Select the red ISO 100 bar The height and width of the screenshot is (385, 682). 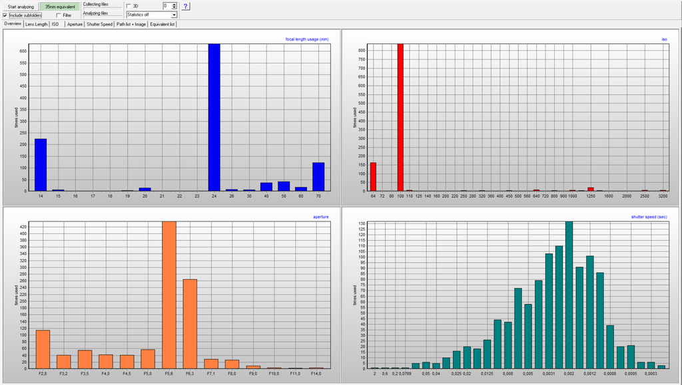click(400, 117)
